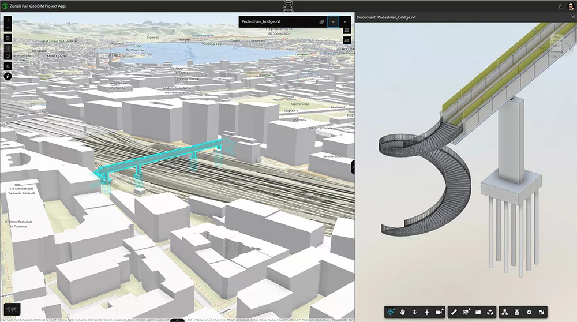Image resolution: width=577 pixels, height=322 pixels.
Task: Select the orbit tool in viewer toolbar
Action: click(x=389, y=312)
